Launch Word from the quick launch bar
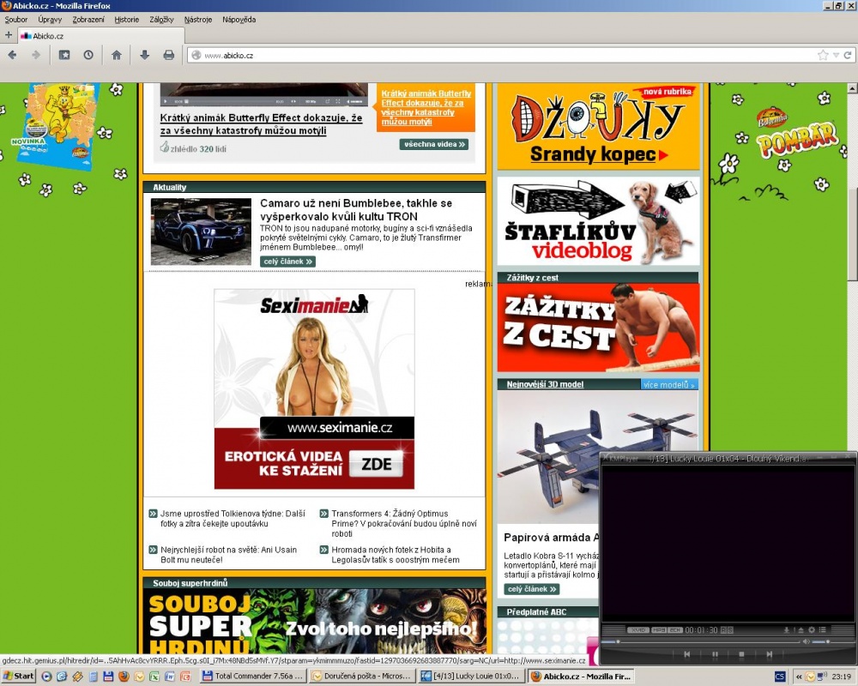 coord(170,677)
